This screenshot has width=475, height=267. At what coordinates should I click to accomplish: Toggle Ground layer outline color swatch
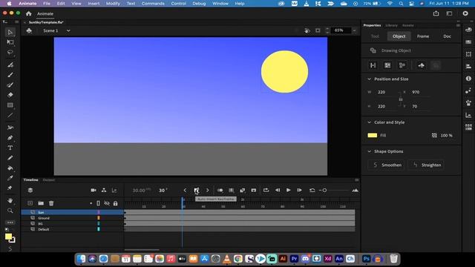pyautogui.click(x=99, y=218)
